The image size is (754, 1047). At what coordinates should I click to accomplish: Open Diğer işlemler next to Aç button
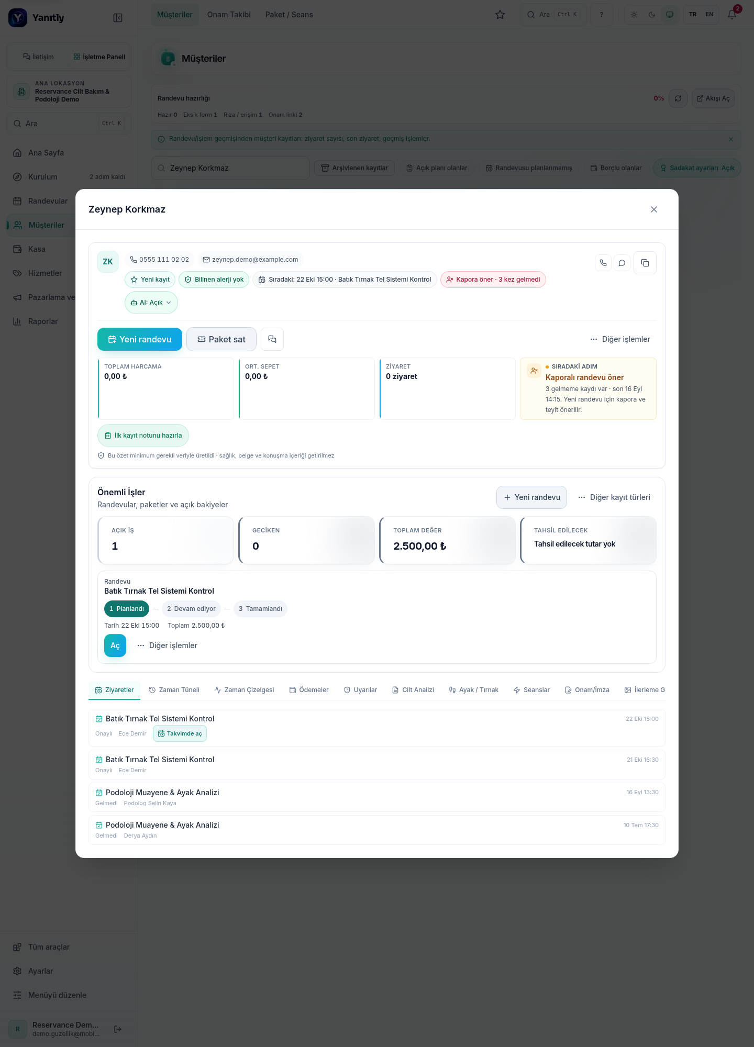coord(167,645)
